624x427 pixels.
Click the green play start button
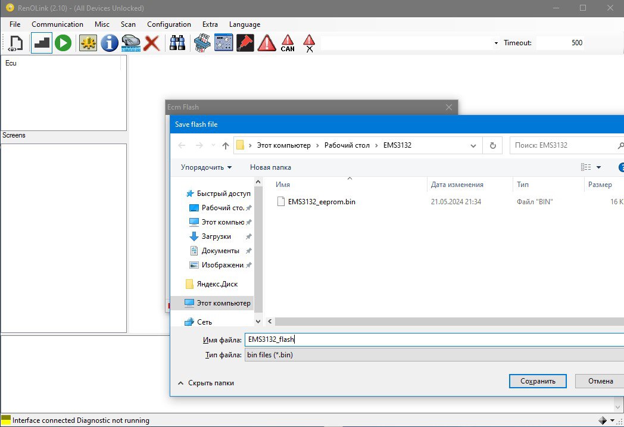pos(63,43)
